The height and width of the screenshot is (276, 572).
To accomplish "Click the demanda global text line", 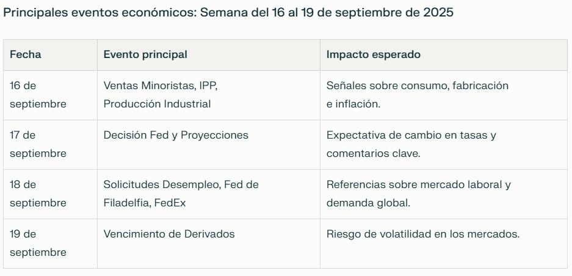I will 369,203.
